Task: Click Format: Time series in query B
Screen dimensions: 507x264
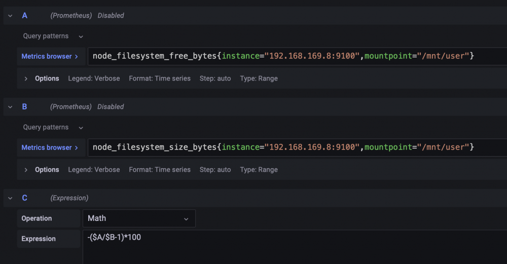Action: click(160, 170)
